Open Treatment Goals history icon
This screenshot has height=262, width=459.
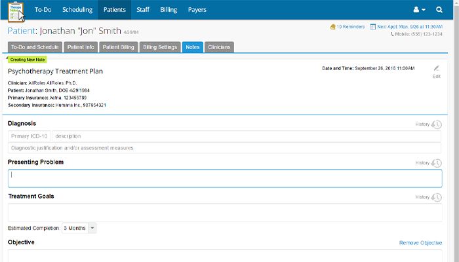coord(437,197)
